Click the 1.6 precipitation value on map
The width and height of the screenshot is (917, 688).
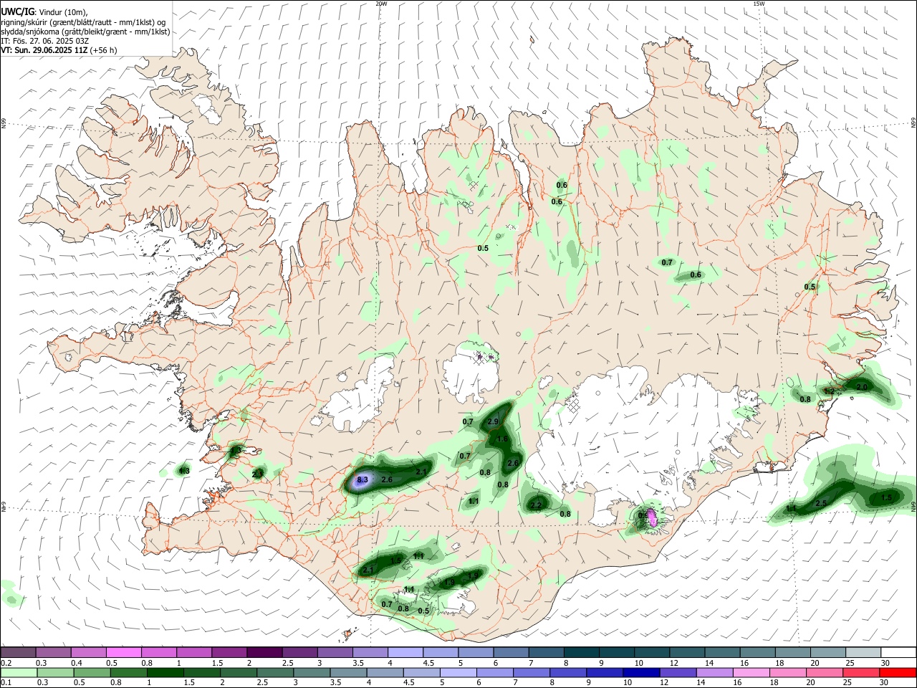tap(502, 439)
